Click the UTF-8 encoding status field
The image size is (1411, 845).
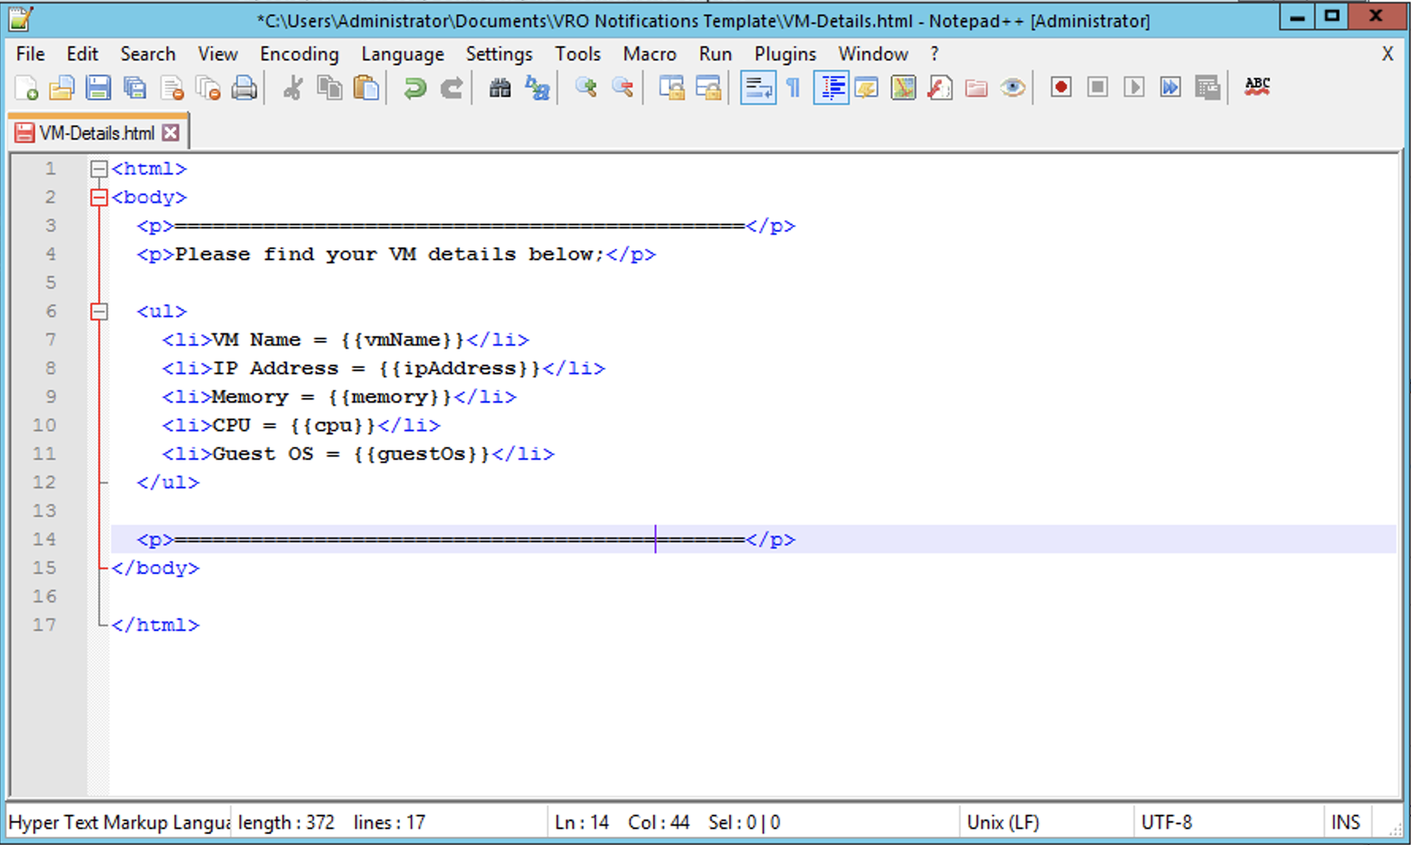pyautogui.click(x=1166, y=823)
